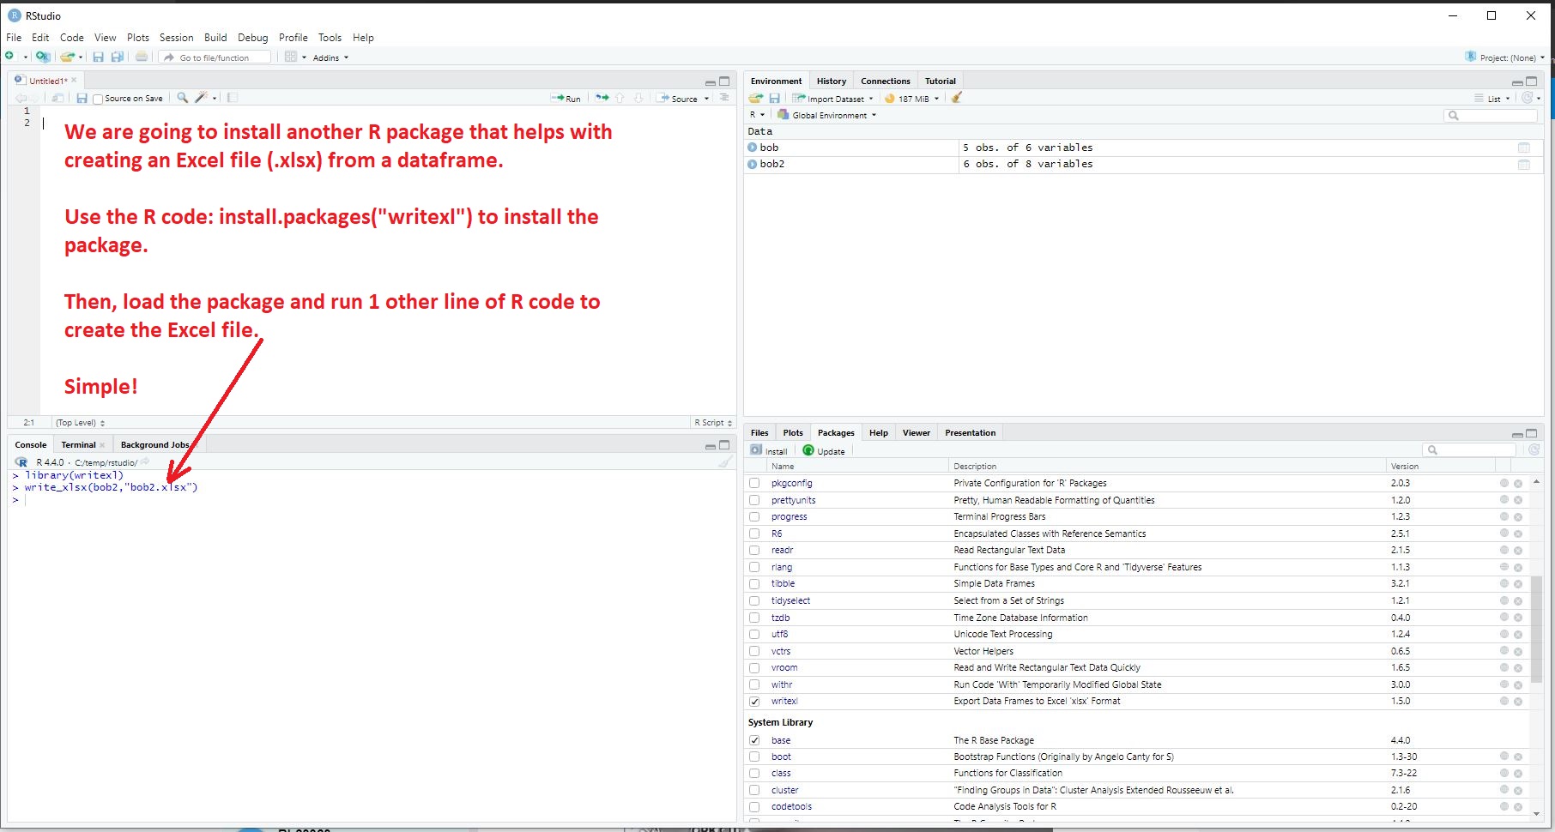Enable the Source on Save checkbox

point(98,99)
